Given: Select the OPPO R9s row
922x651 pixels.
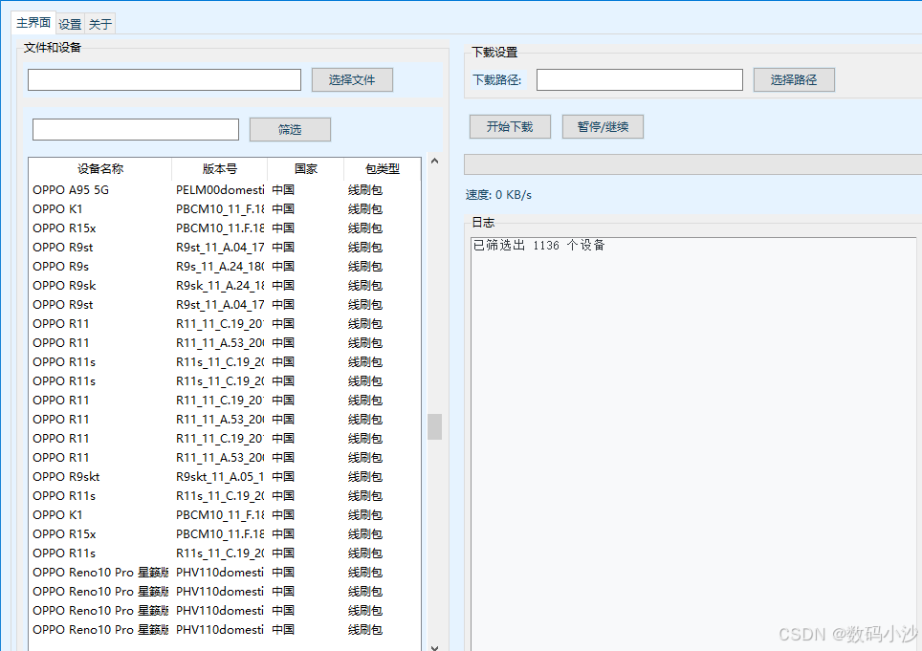Looking at the screenshot, I should coord(225,266).
